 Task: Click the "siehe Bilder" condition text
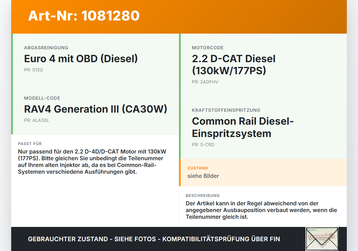203,176
